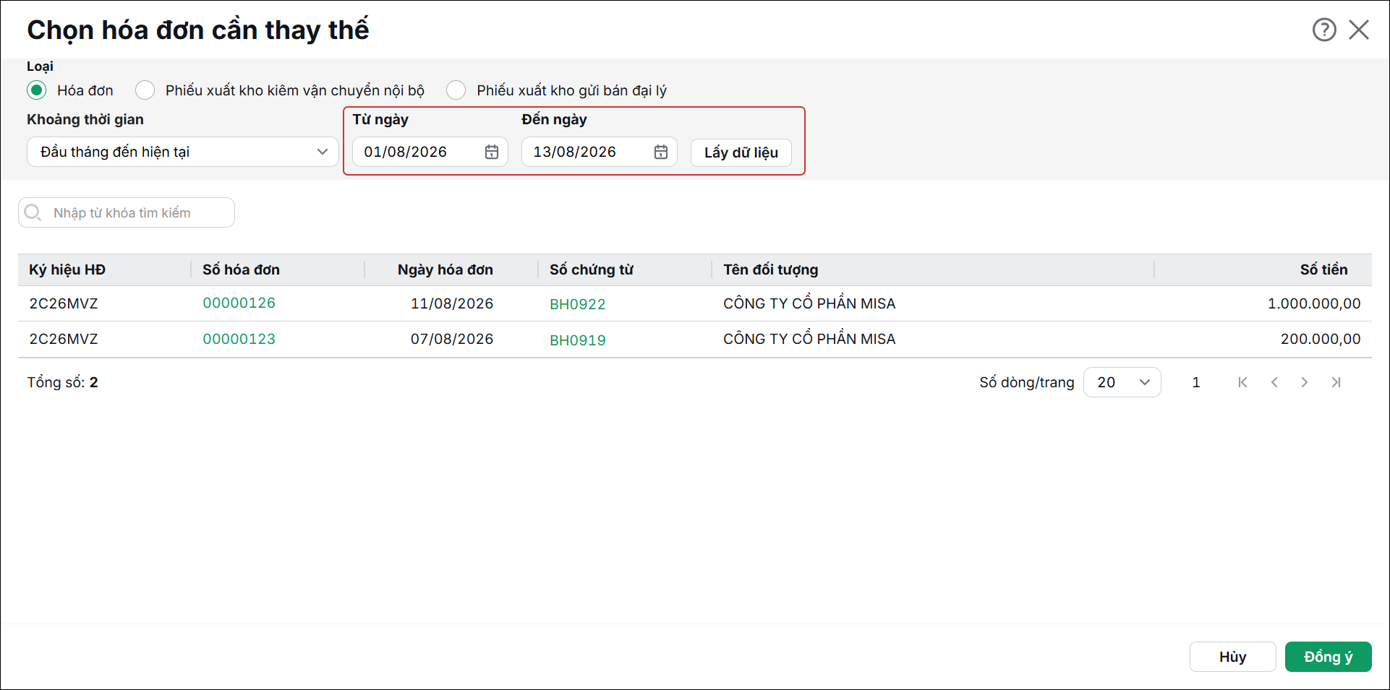This screenshot has height=690, width=1390.
Task: Open the help question mark icon
Action: click(1324, 30)
